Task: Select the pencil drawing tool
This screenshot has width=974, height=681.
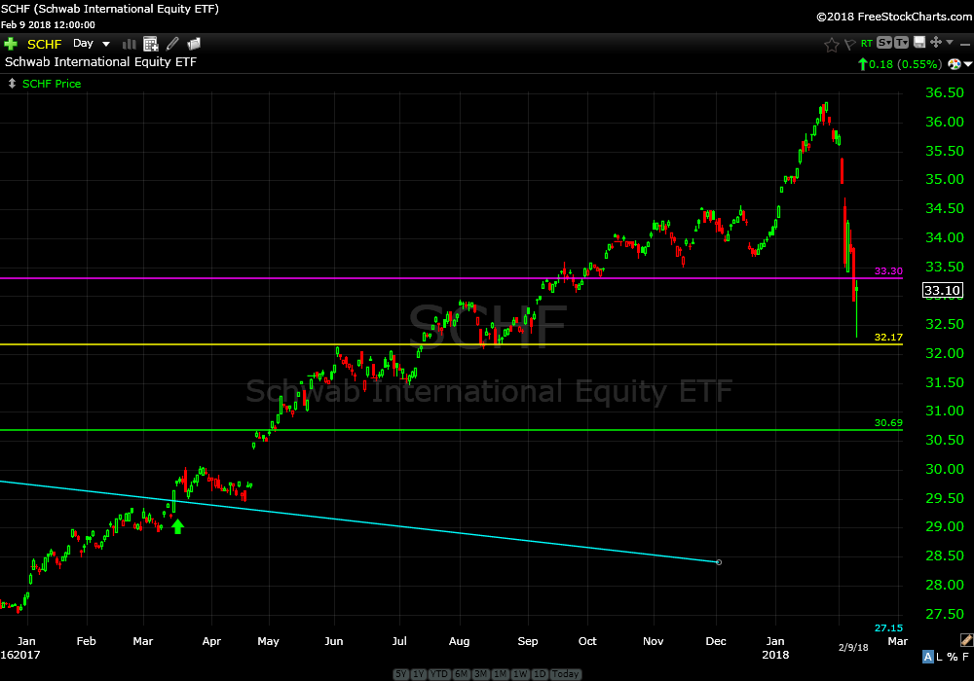Action: 172,44
